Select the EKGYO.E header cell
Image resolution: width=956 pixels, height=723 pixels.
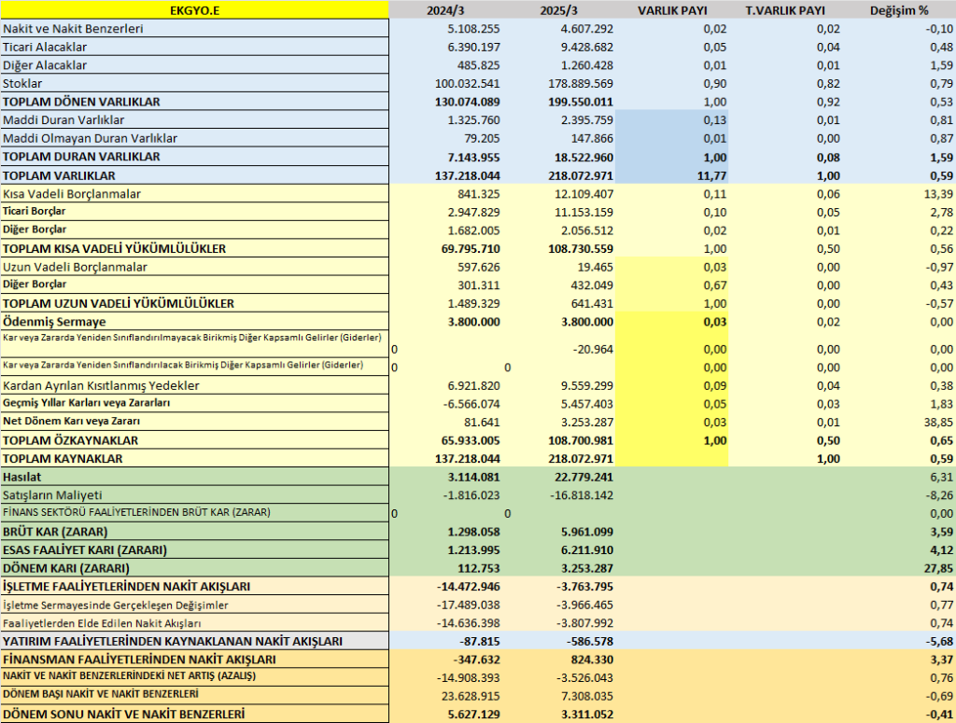pos(194,9)
